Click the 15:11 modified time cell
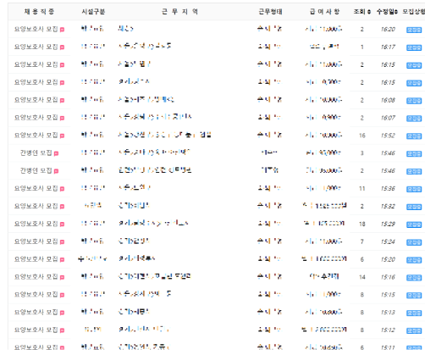The image size is (425, 355). tap(388, 347)
